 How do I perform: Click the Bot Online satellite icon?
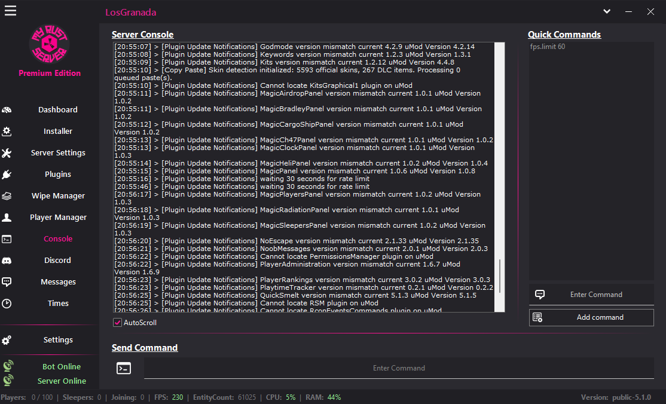pos(8,366)
